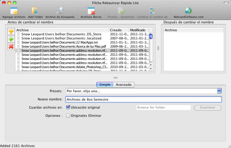
Task: Open the Presets dropdown arrow
Action: pyautogui.click(x=219, y=91)
